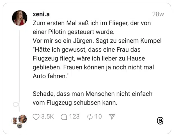Open the xeni.a username link
174x137 pixels.
coord(41,14)
